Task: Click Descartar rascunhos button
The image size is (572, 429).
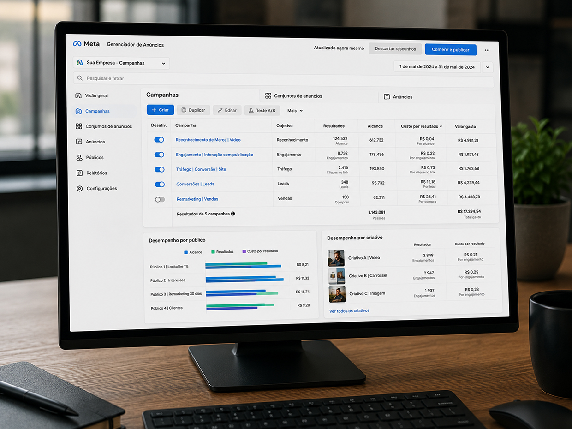Action: 395,48
